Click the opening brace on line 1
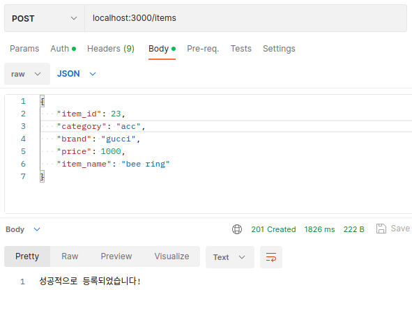 42,101
